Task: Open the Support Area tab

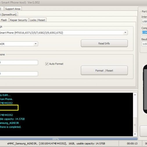Action: click(x=13, y=9)
